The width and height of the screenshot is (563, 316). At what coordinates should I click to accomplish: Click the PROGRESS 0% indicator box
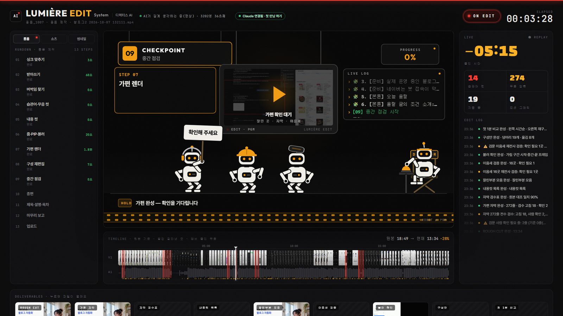410,54
